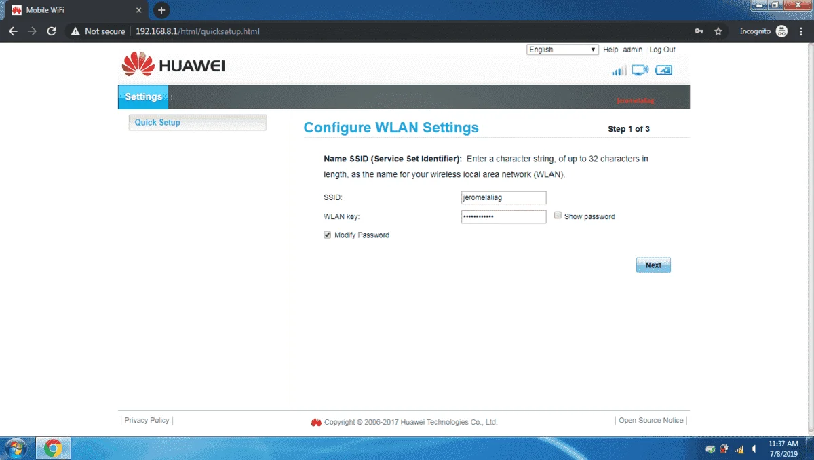Click the Step 1 of 3 text
This screenshot has width=814, height=460.
pos(629,129)
